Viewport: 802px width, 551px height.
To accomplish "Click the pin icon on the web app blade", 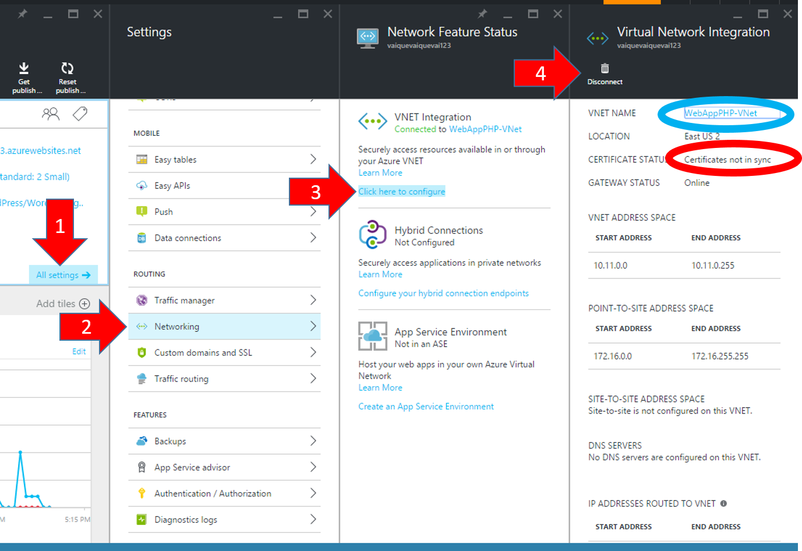I will 22,13.
